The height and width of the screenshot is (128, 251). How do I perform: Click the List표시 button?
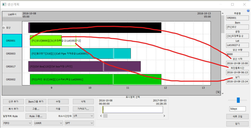(12, 14)
